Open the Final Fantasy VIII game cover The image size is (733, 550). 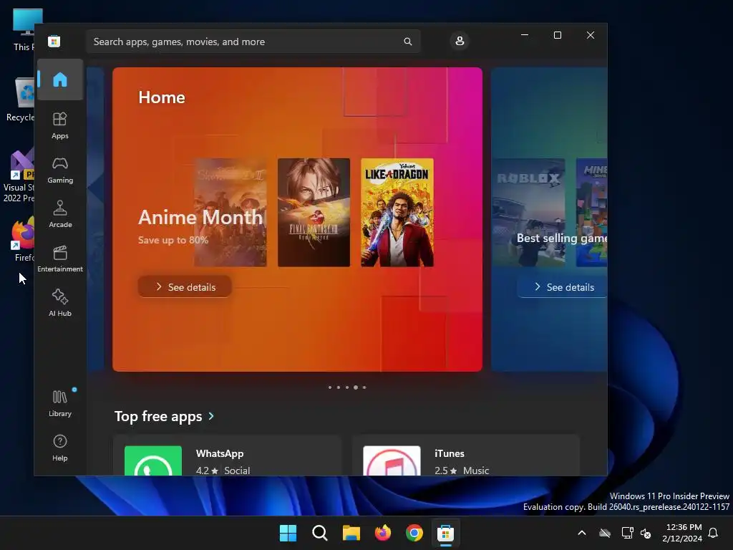coord(314,212)
